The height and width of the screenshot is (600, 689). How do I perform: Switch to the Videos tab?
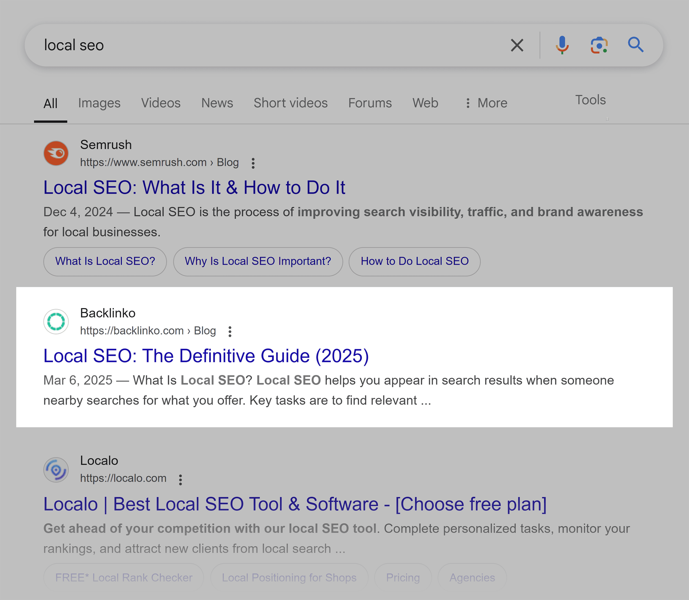coord(161,103)
